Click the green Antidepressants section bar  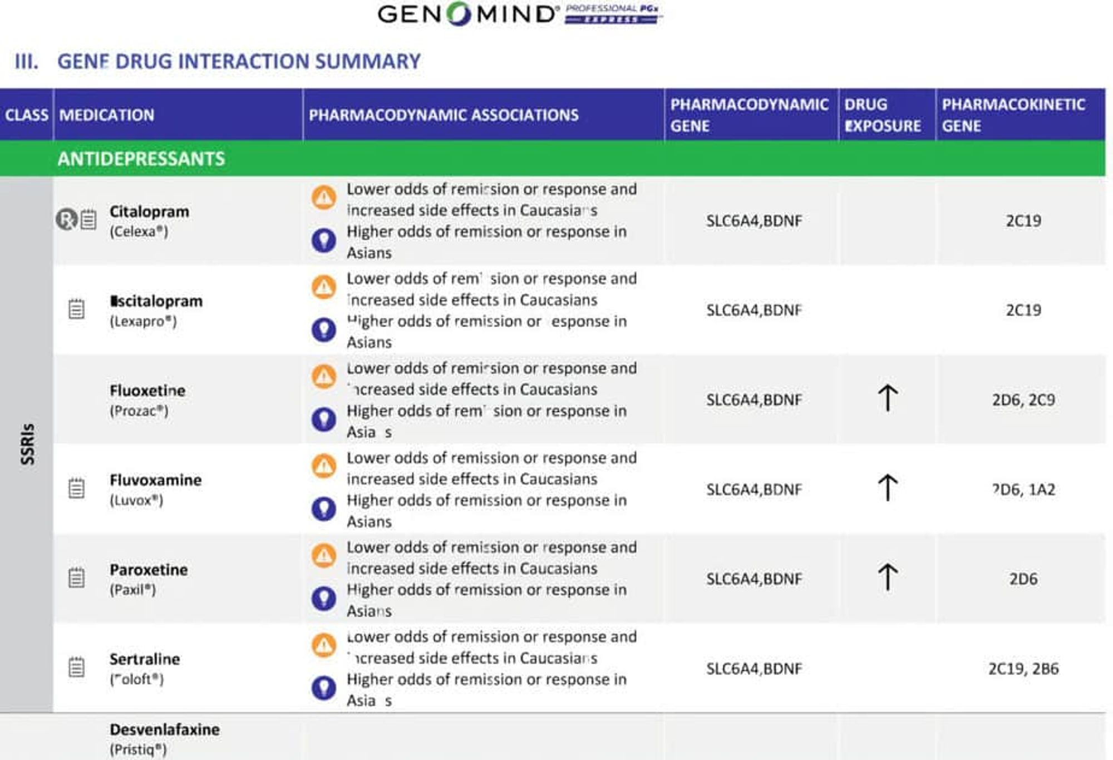(553, 159)
